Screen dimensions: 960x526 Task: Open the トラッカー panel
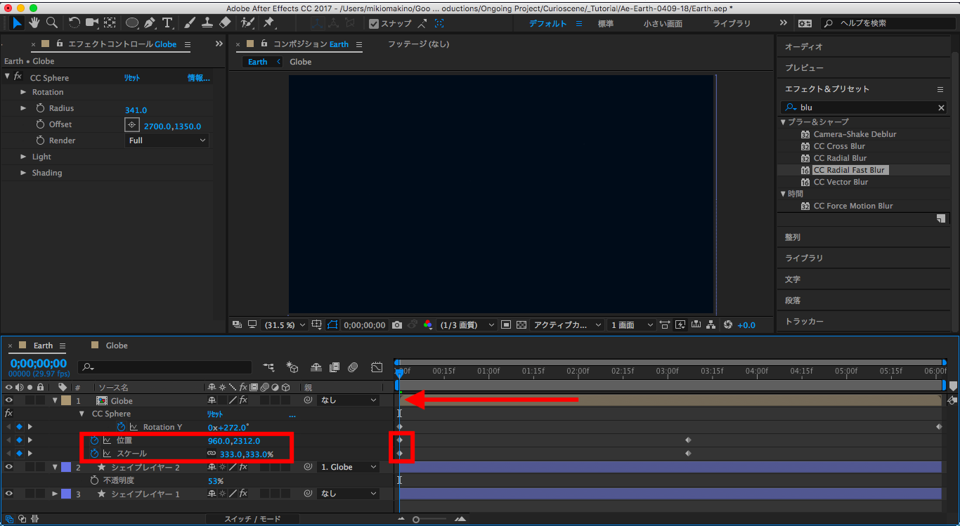pyautogui.click(x=804, y=321)
